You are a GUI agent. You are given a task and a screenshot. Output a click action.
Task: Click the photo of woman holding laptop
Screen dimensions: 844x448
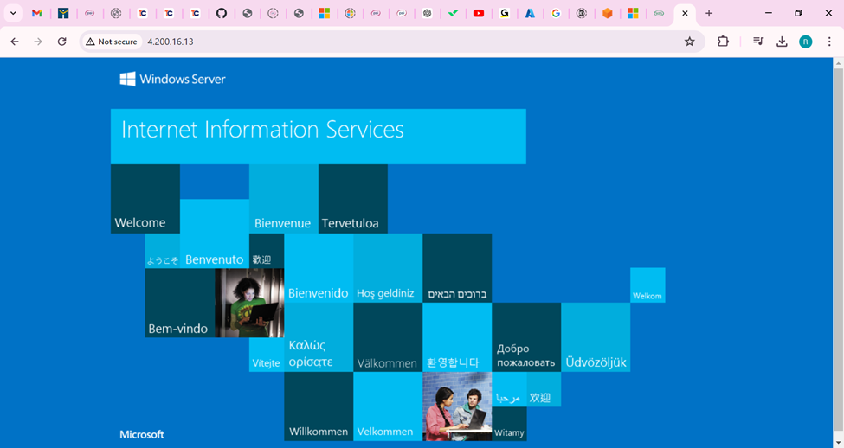pos(249,304)
